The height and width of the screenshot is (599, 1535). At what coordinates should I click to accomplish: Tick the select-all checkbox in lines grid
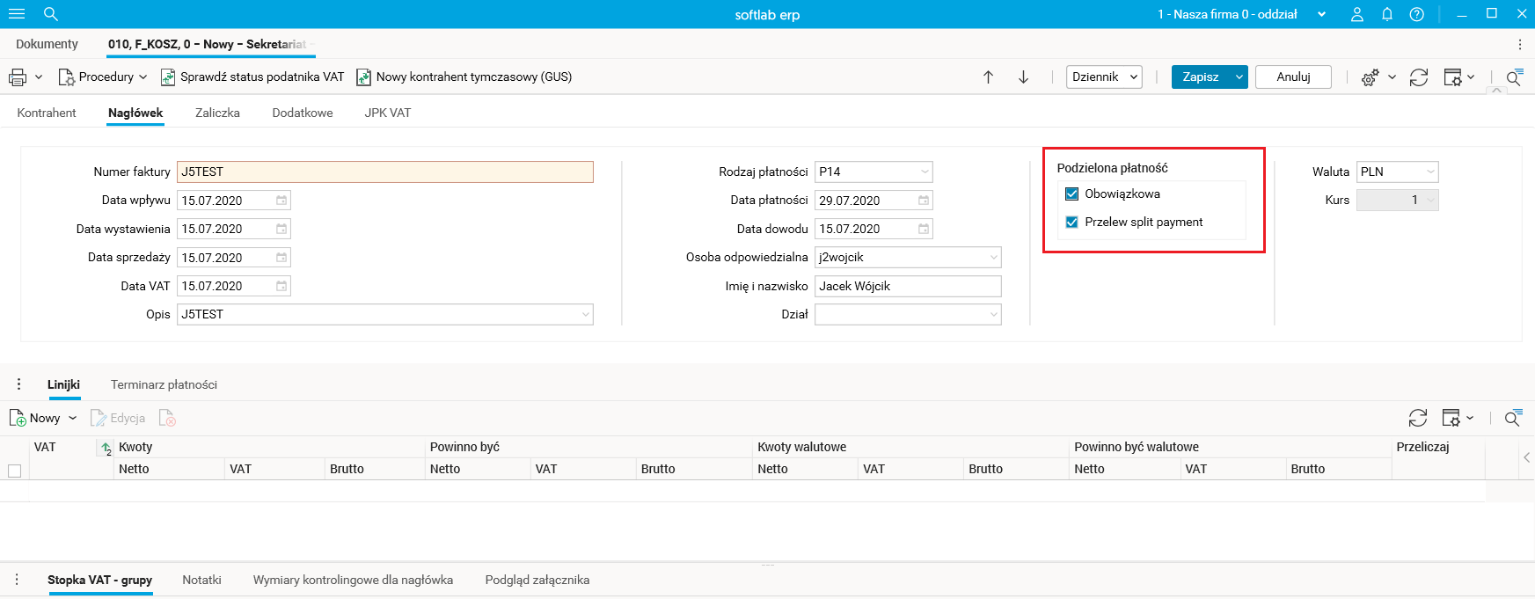(x=14, y=471)
